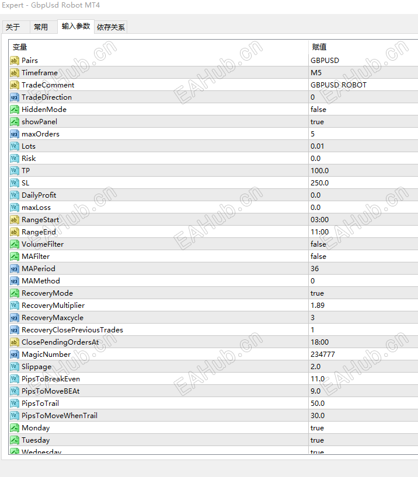The width and height of the screenshot is (418, 477).
Task: Click the boolean icon beside Monday
Action: coord(15,428)
